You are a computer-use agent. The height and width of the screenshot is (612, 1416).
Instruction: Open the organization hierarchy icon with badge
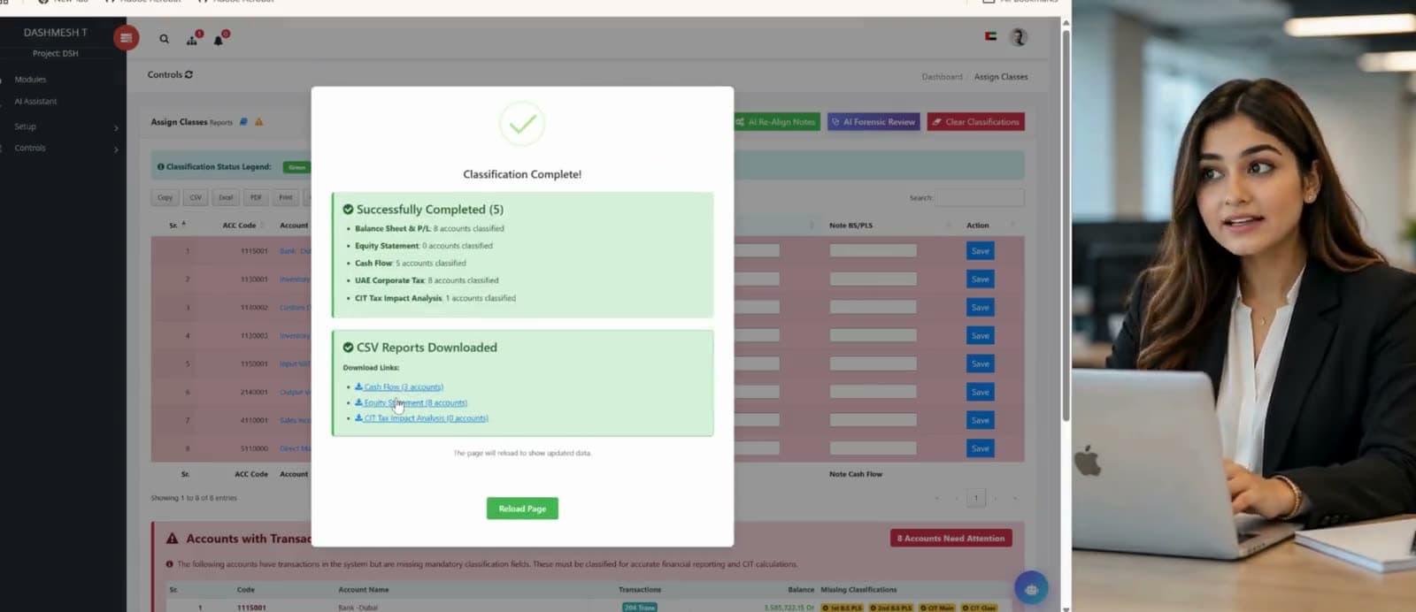(192, 39)
